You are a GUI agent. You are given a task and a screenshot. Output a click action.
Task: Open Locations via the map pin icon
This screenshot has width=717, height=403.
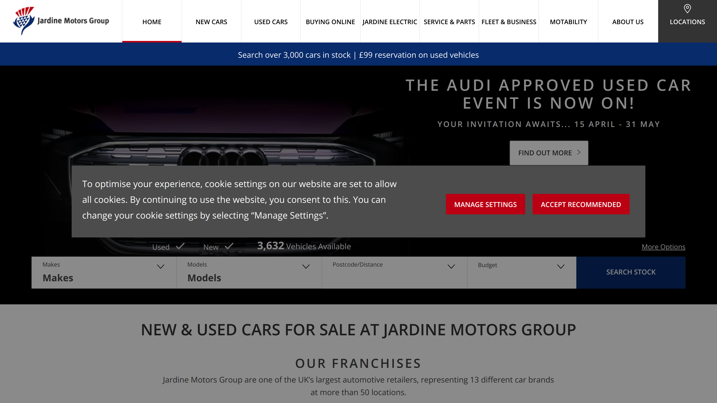(x=687, y=9)
